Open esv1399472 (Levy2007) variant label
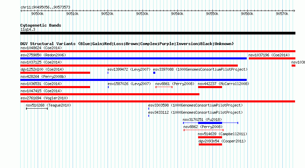Viewport: 305px width, 168px height. click(129, 69)
